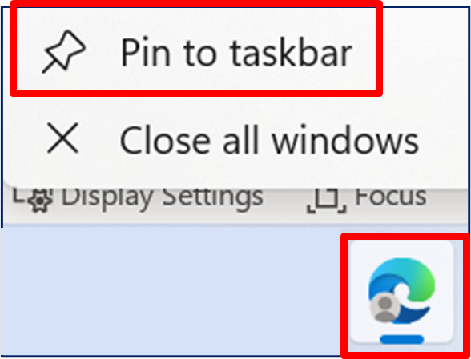Switch to Focus view mode

click(x=366, y=198)
